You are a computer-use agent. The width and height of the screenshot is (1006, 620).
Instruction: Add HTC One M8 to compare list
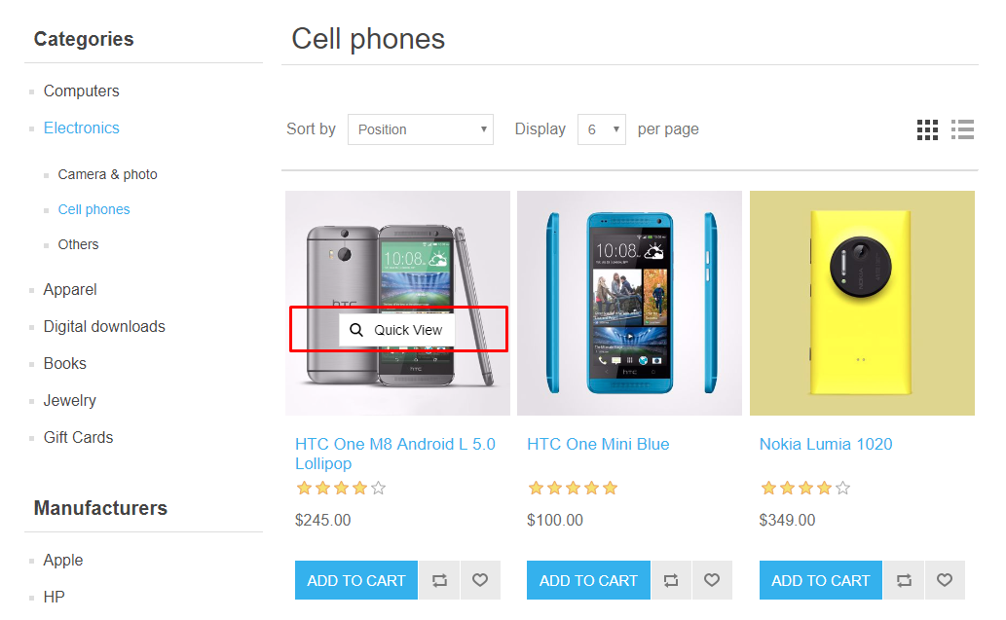click(x=439, y=580)
